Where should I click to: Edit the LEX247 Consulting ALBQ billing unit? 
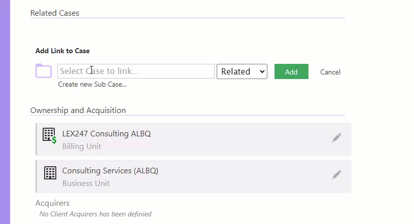(x=336, y=138)
